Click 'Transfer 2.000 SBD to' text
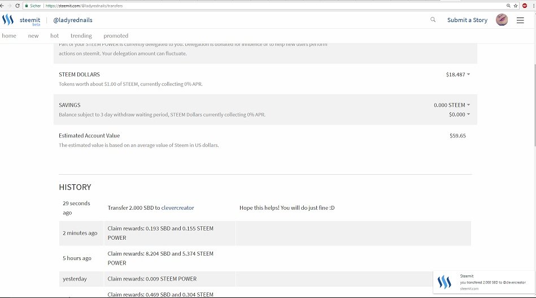Image resolution: width=536 pixels, height=298 pixels. (x=134, y=208)
